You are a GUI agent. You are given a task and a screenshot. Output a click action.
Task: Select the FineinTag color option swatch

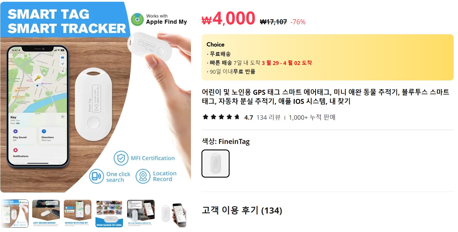pyautogui.click(x=216, y=164)
